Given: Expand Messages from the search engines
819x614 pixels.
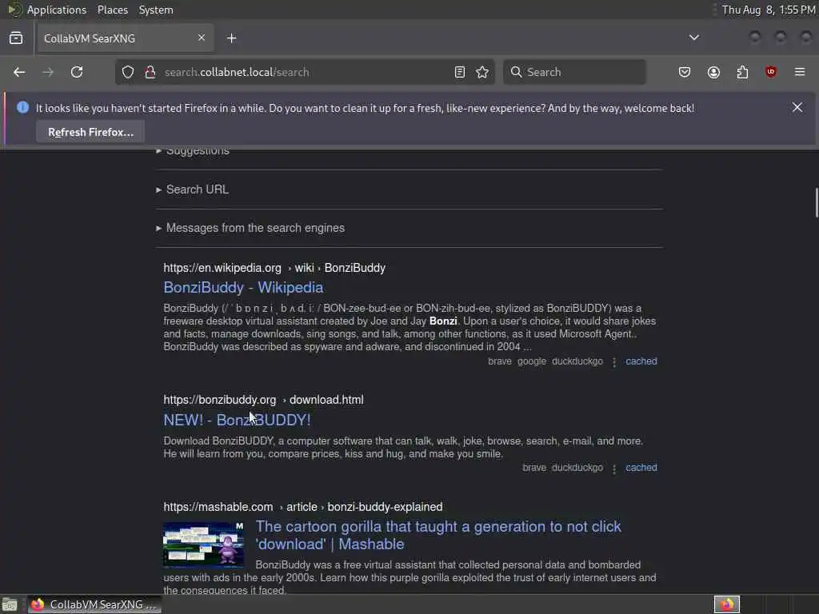Looking at the screenshot, I should coord(250,228).
